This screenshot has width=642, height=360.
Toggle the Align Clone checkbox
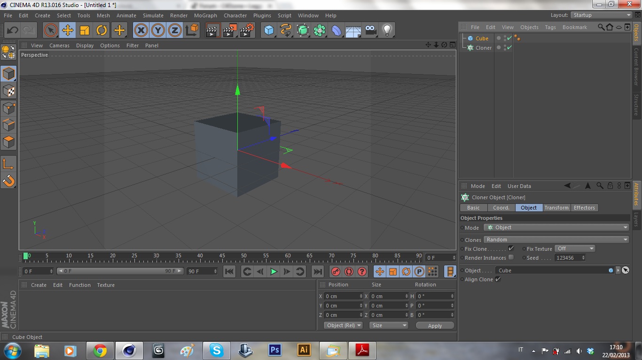point(498,279)
